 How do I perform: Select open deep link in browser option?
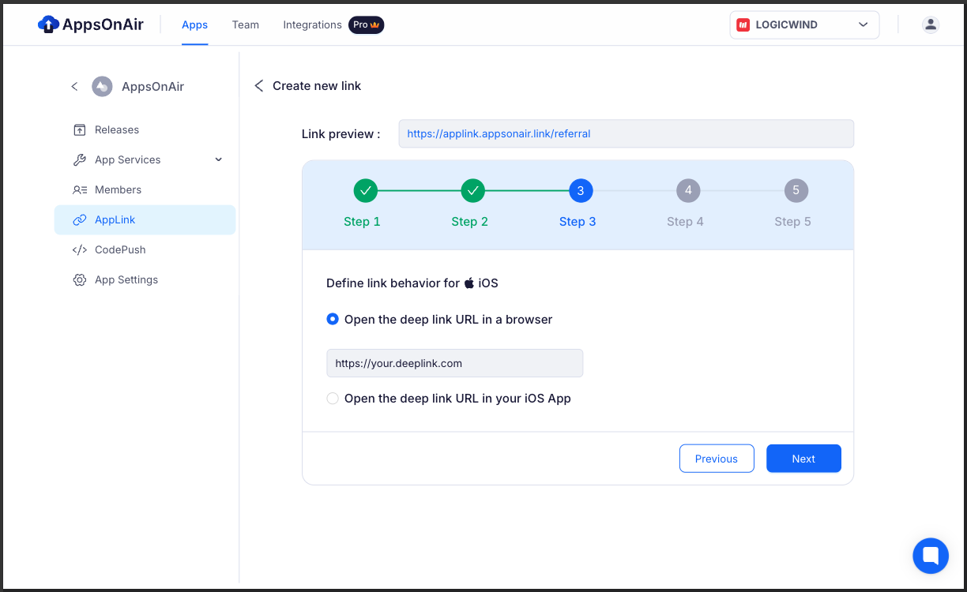pyautogui.click(x=333, y=320)
